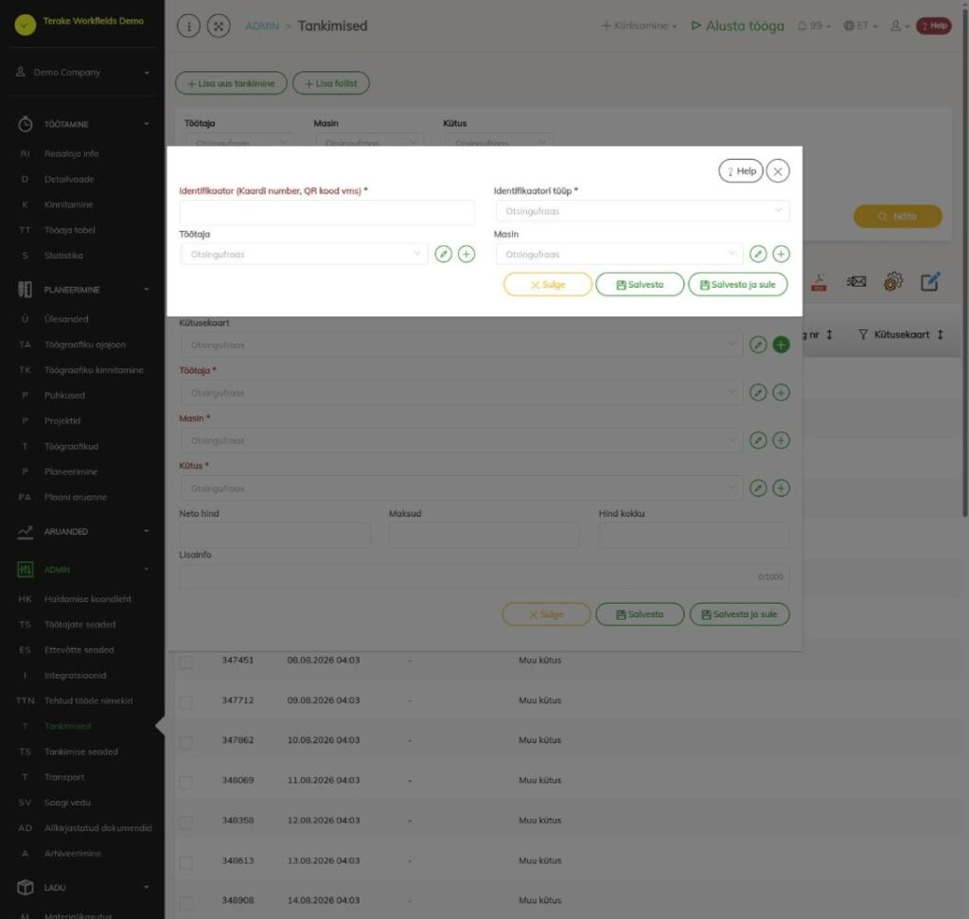Click Sulge in the identifier dialog
The width and height of the screenshot is (969, 919).
tap(548, 285)
